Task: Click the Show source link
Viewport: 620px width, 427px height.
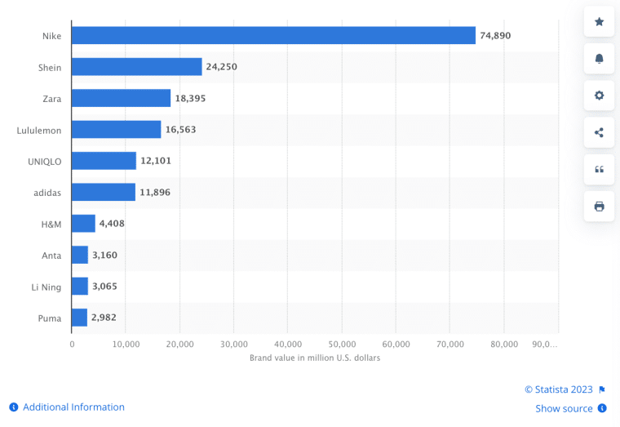Action: click(564, 408)
